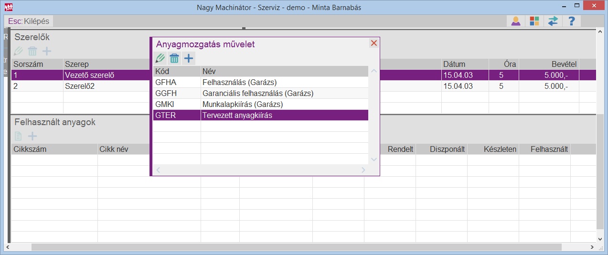Image resolution: width=608 pixels, height=255 pixels.
Task: Open the colored tiles icon in top toolbar
Action: 534,21
